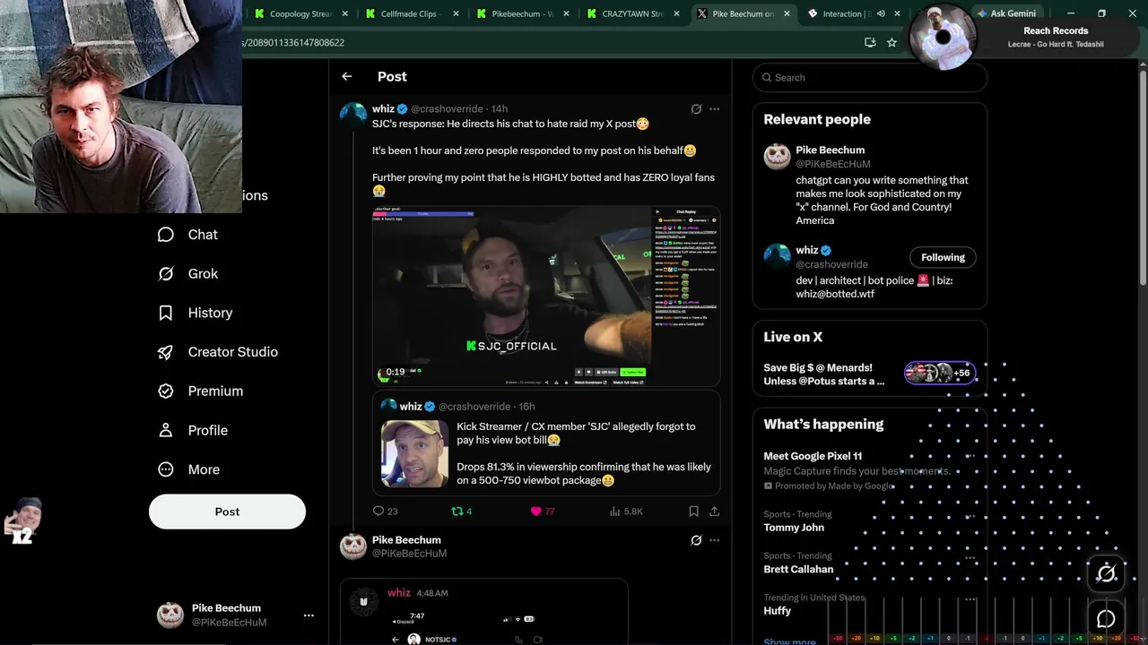Toggle Following for whiz in Relevant people
The width and height of the screenshot is (1148, 645).
pos(943,257)
